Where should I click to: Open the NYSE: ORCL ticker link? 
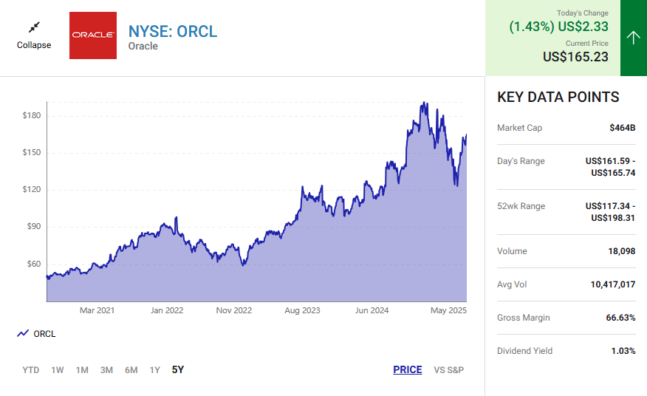click(x=173, y=31)
